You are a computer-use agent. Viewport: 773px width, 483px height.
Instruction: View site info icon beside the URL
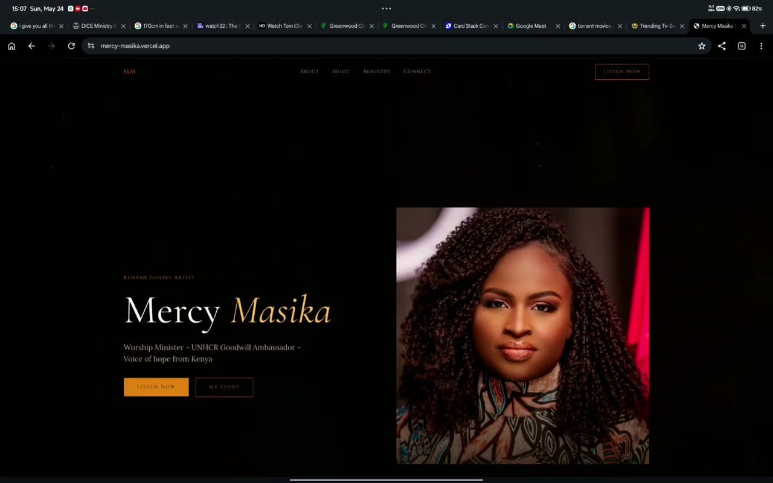(x=91, y=46)
